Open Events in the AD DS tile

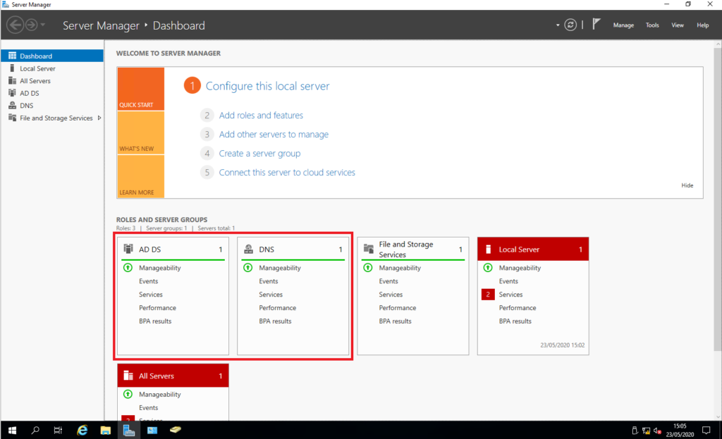(x=148, y=281)
